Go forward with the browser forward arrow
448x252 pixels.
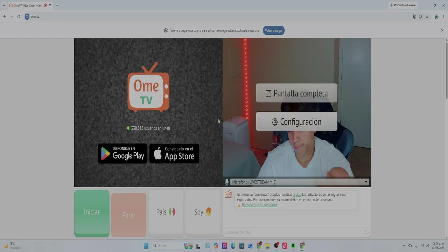[12, 16]
